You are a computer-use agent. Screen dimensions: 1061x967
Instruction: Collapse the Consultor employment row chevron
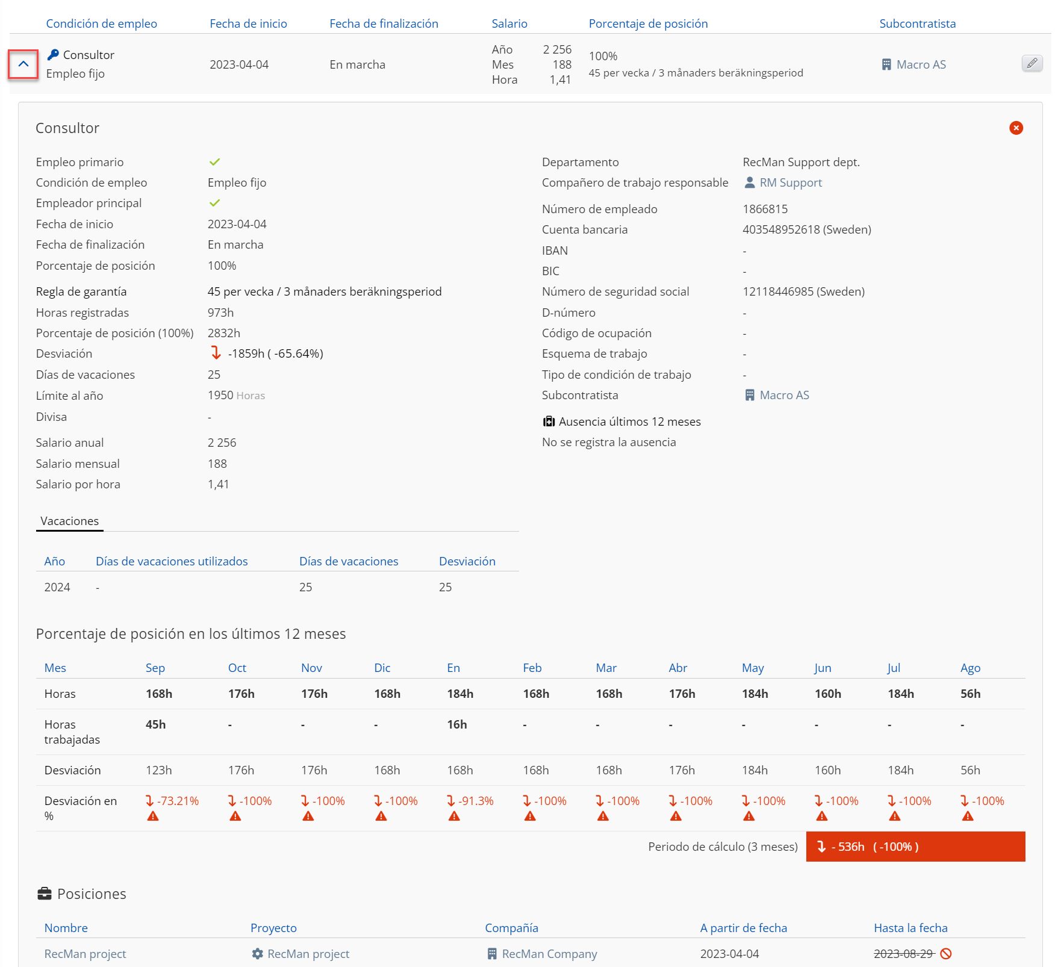click(23, 64)
